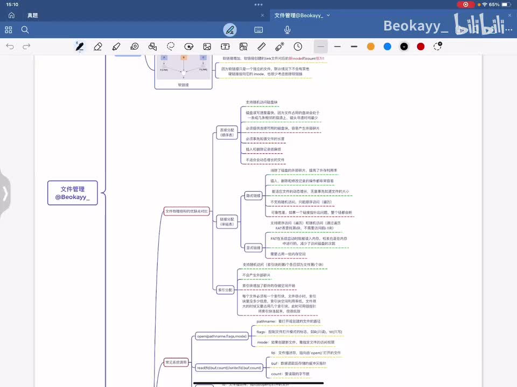
Task: Open the thumbnail grid view
Action: coord(9,30)
